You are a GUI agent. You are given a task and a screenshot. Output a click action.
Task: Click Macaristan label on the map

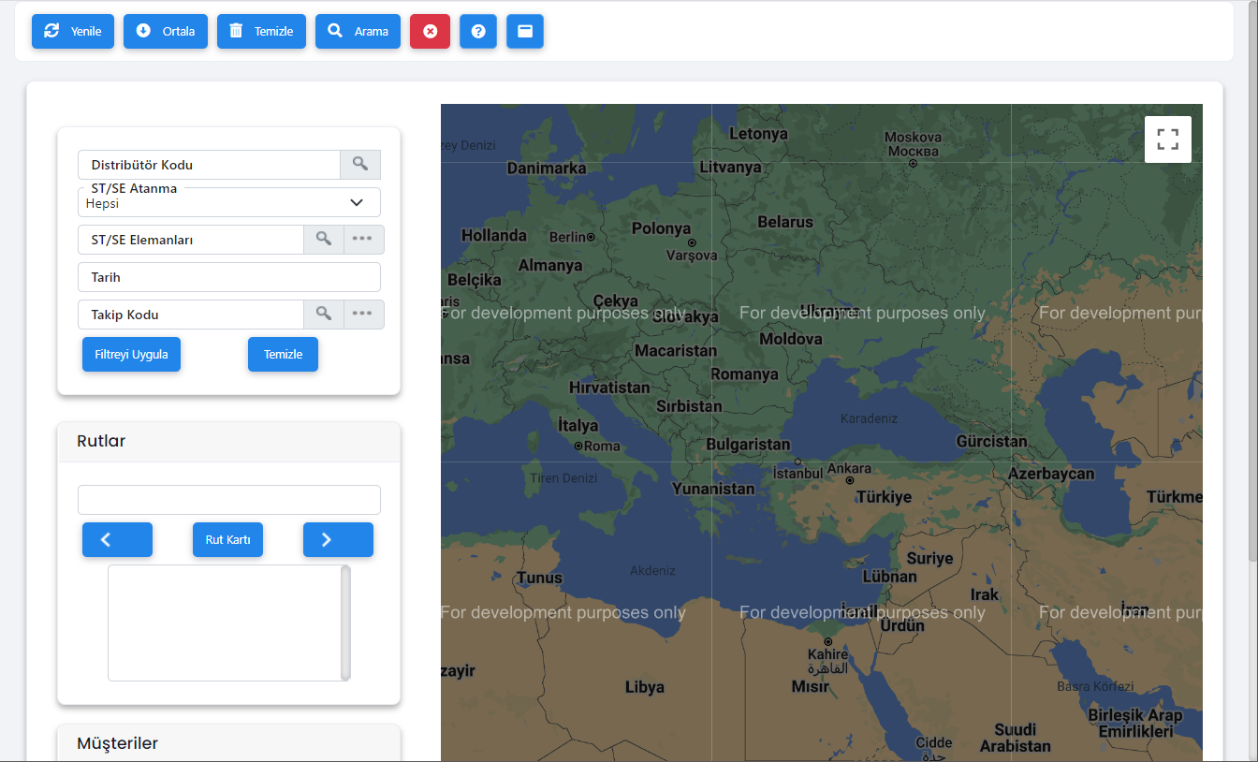coord(676,351)
